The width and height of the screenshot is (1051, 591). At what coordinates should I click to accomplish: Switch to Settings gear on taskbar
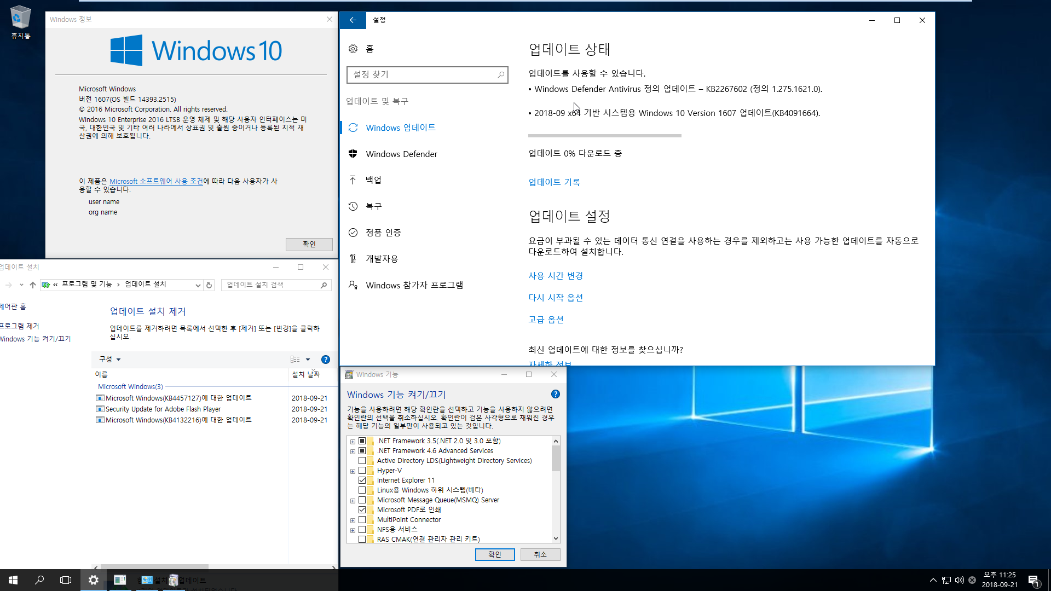(93, 580)
